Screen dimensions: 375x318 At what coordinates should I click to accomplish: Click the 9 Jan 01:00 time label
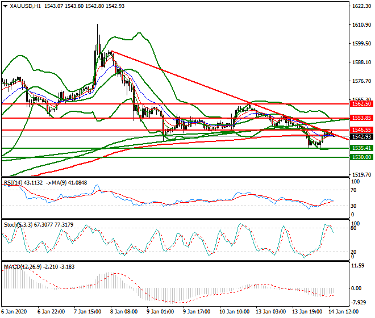coord(160,312)
